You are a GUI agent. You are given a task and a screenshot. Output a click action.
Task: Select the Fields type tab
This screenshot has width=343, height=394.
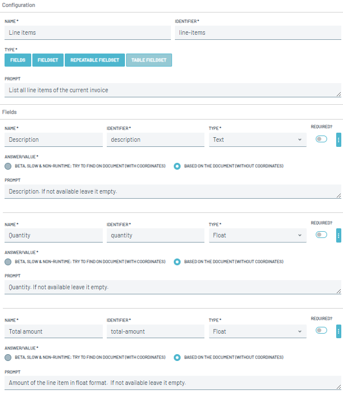[18, 60]
